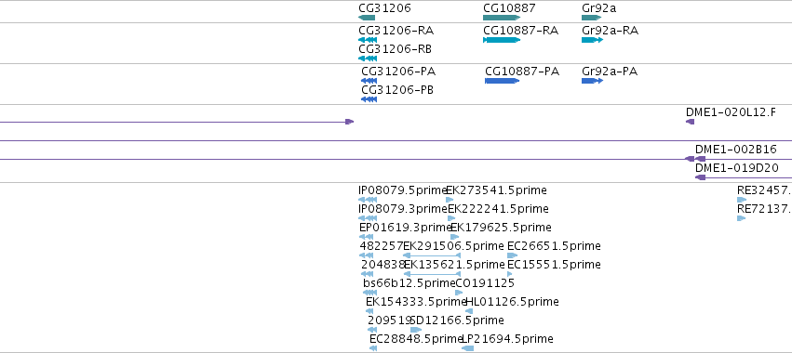Open the CG31206-RA transcript label
The image size is (792, 353).
pyautogui.click(x=396, y=31)
